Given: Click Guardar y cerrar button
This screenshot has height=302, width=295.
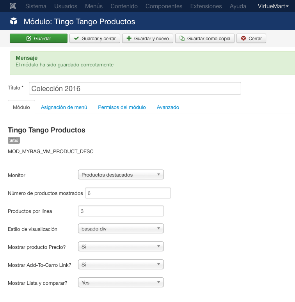Looking at the screenshot, I should (x=95, y=38).
